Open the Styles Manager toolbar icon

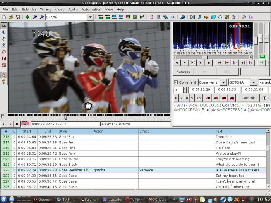pos(152,17)
